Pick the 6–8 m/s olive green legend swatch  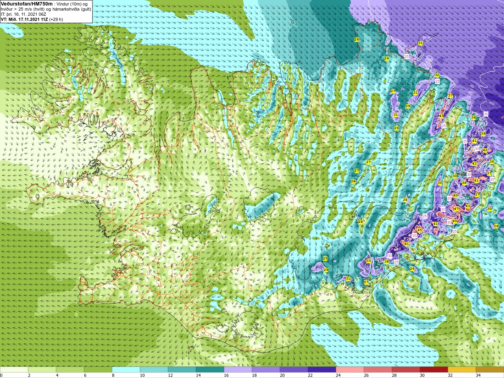[x=98, y=370]
